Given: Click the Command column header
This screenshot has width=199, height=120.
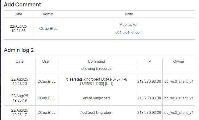Looking at the screenshot, I should pos(97,62).
